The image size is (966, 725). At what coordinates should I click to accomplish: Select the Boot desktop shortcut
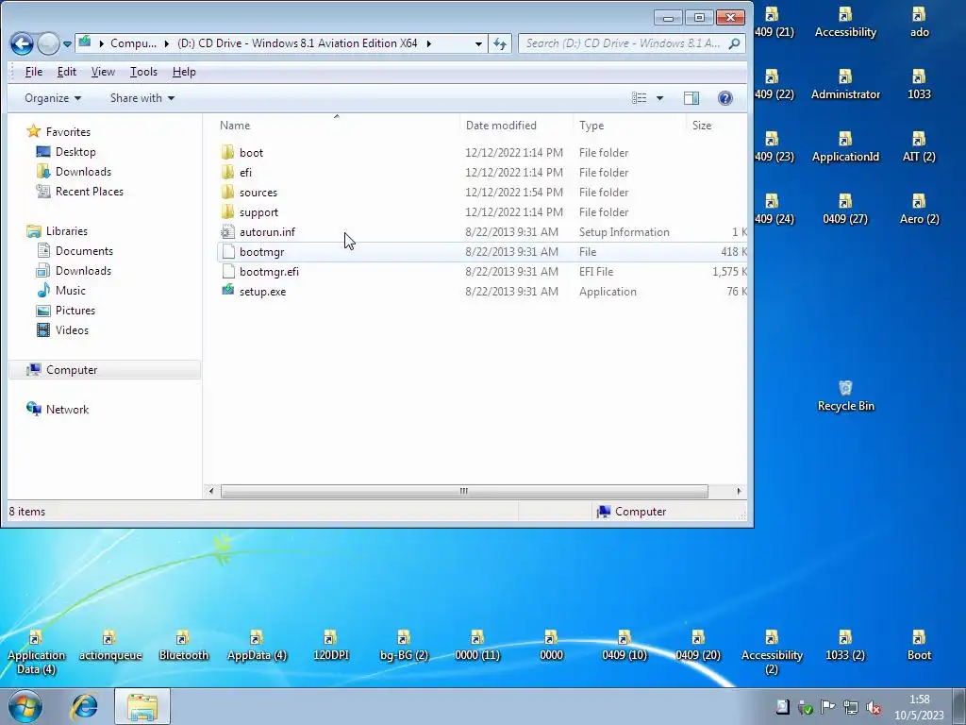919,646
